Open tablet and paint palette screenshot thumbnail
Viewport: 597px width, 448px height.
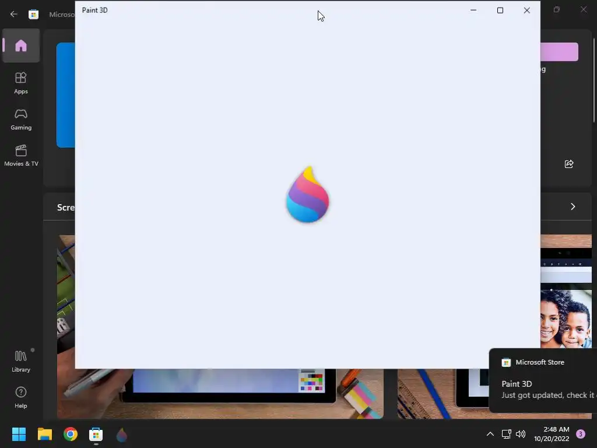coord(220,394)
